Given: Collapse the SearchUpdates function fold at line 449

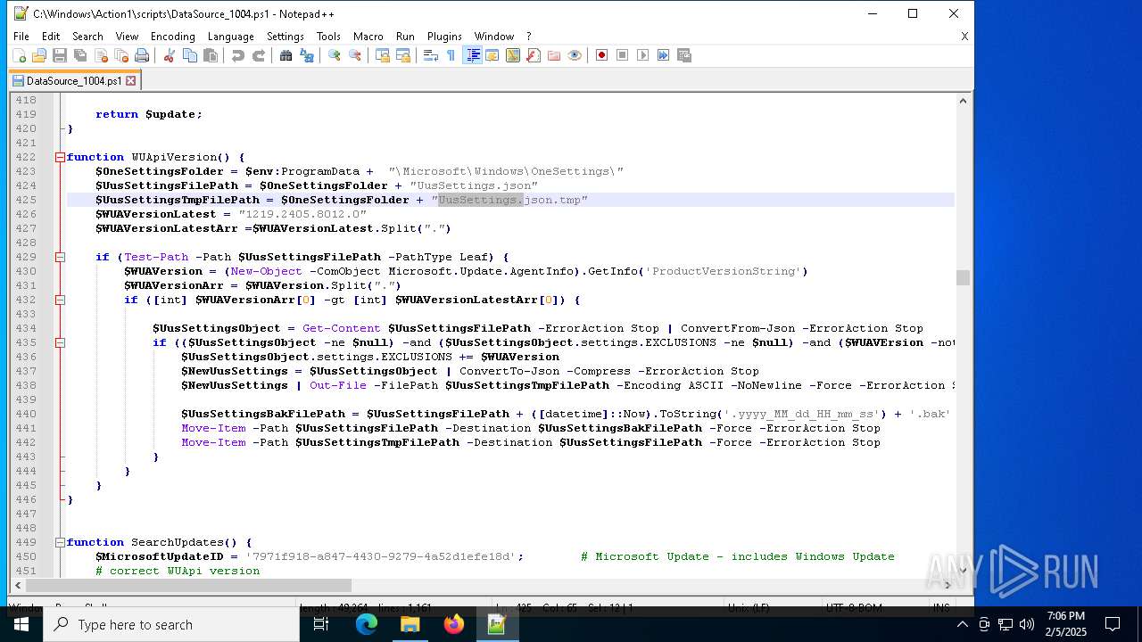Looking at the screenshot, I should click(60, 542).
